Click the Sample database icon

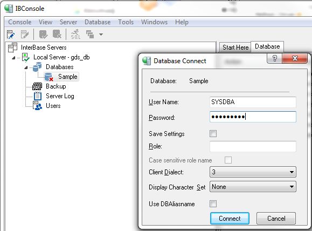[x=48, y=77]
